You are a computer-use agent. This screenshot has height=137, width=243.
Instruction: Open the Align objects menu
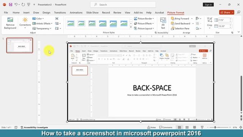coord(198,19)
